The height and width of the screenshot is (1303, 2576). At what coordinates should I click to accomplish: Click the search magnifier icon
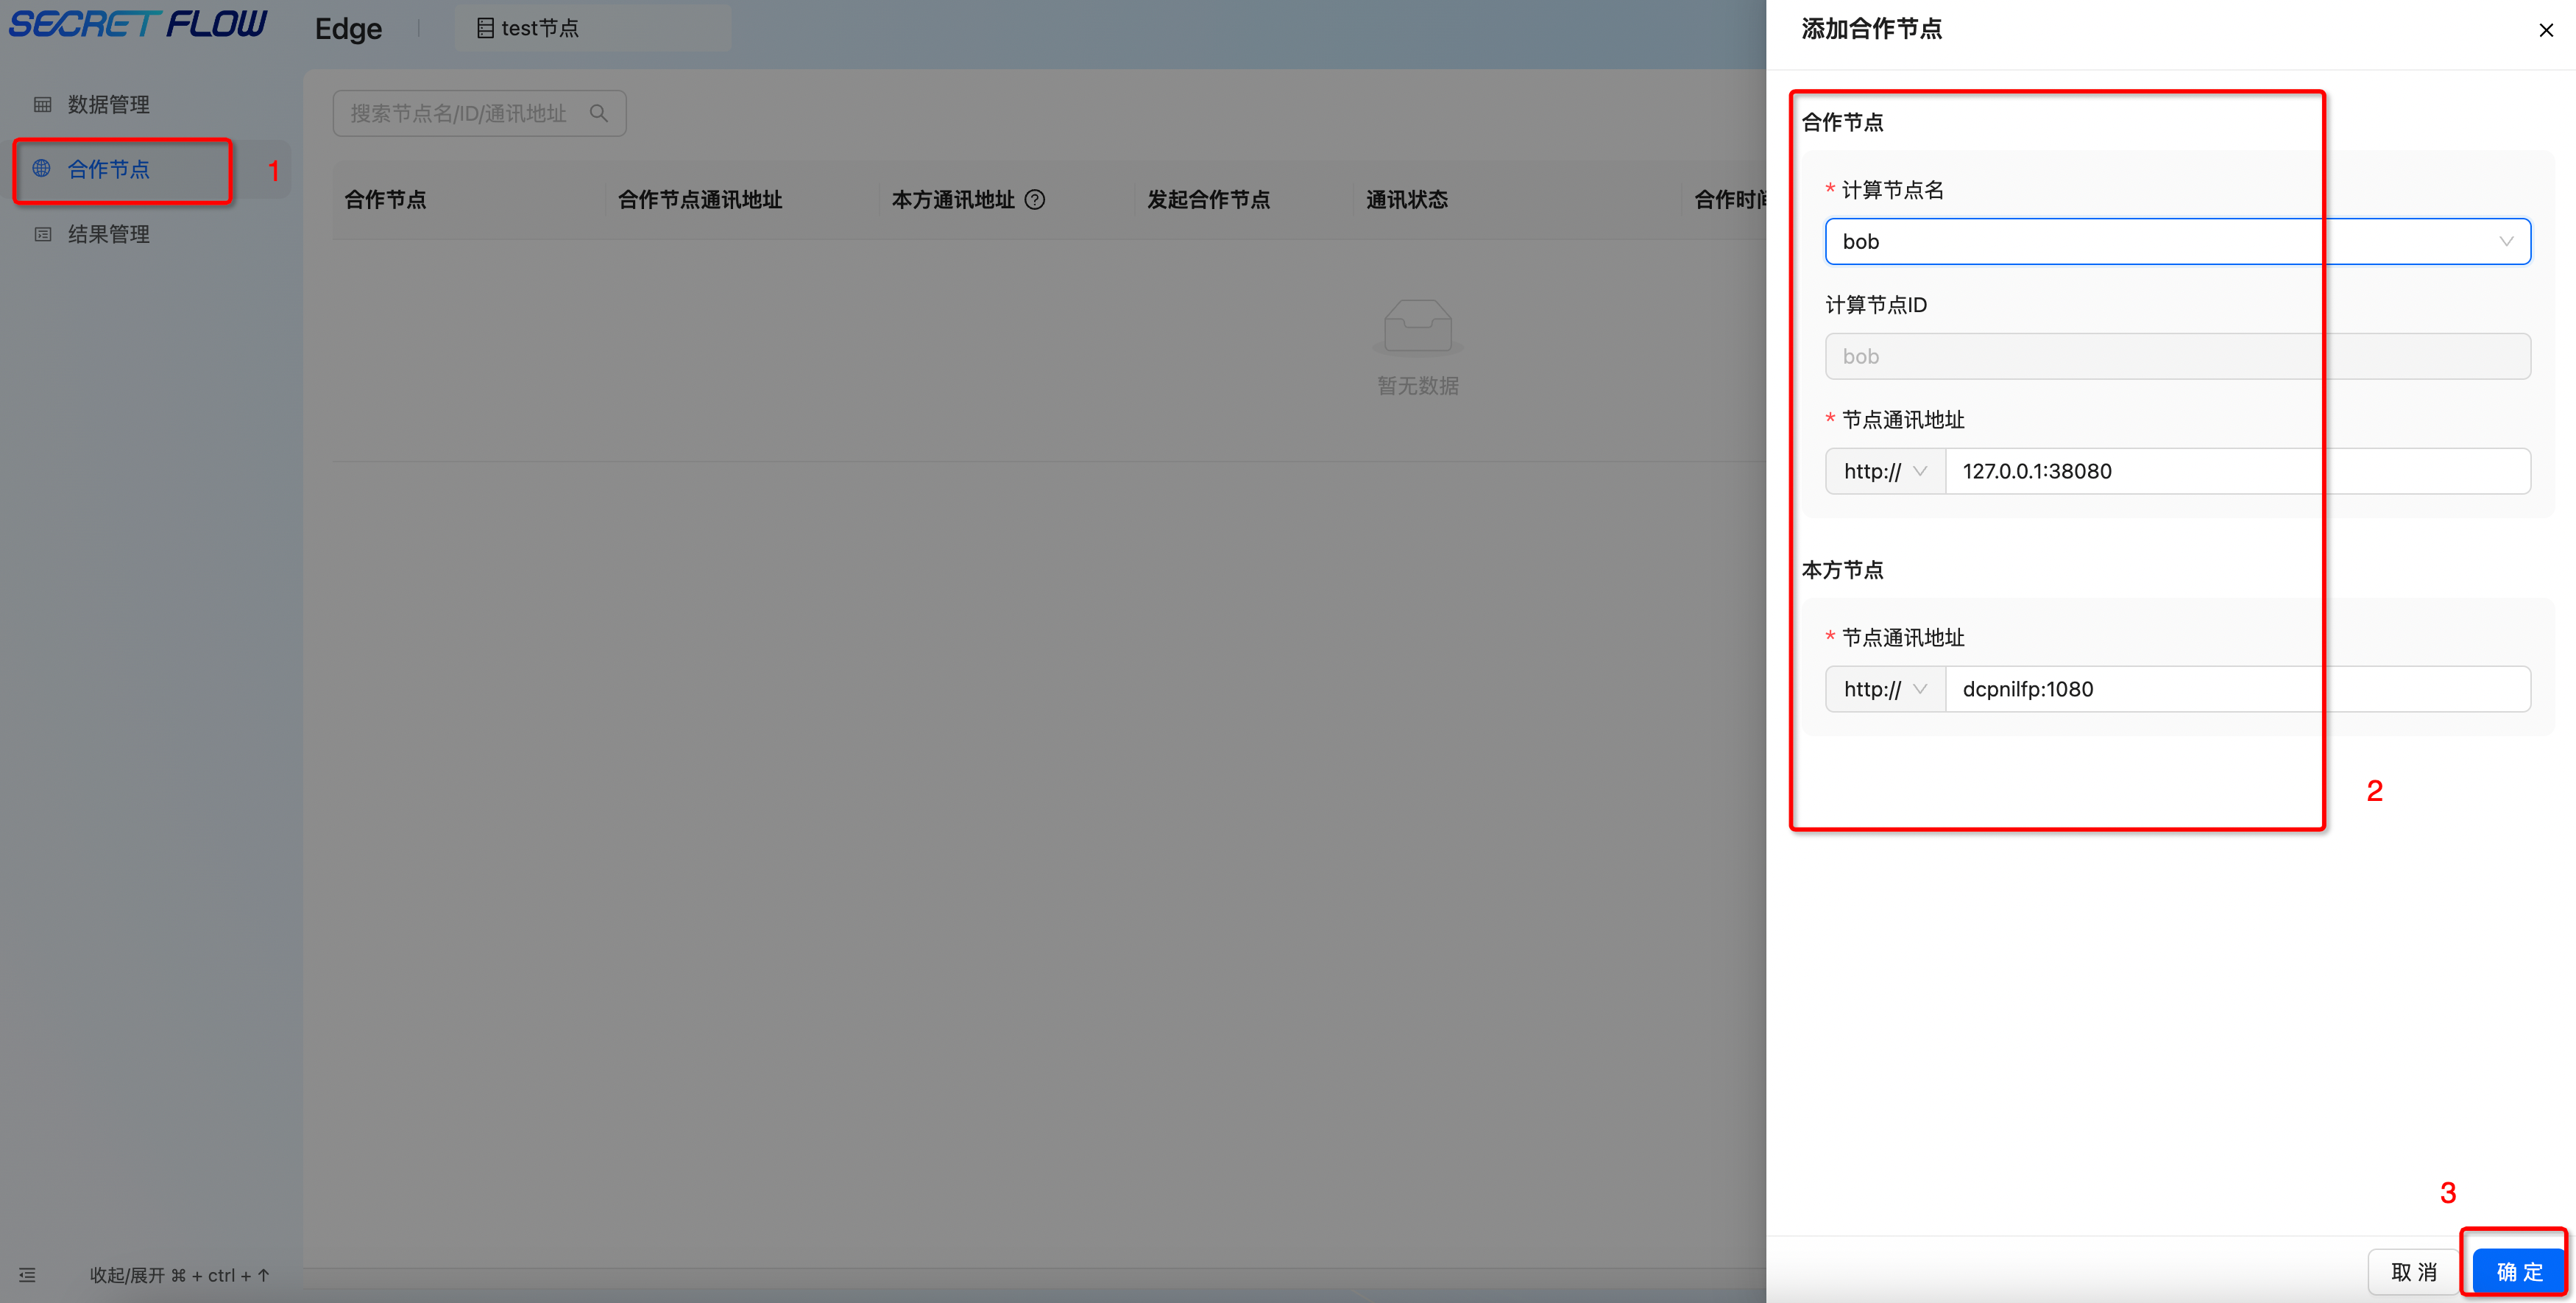pos(599,113)
